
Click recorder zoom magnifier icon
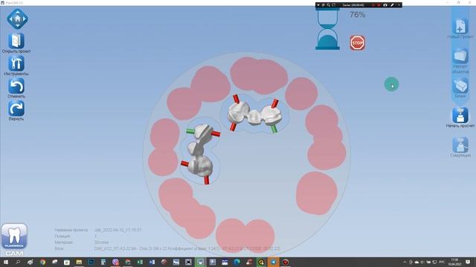click(329, 5)
